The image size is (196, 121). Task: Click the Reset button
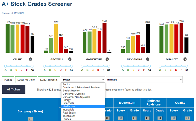click(8, 80)
